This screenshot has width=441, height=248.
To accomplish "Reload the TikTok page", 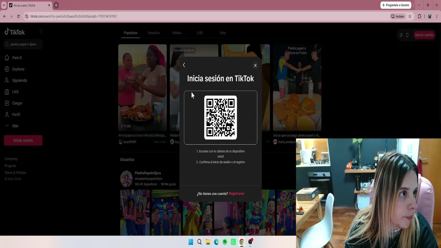I will 18,16.
